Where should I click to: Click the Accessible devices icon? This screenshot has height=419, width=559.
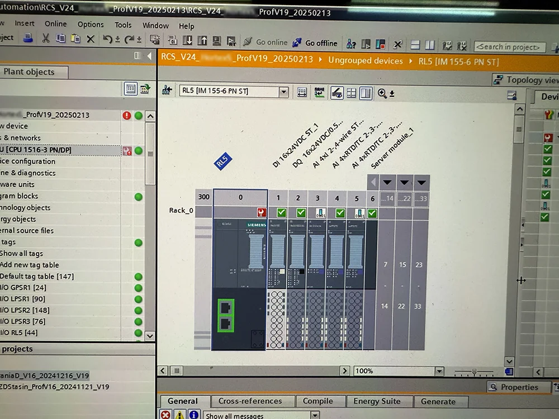click(x=351, y=44)
